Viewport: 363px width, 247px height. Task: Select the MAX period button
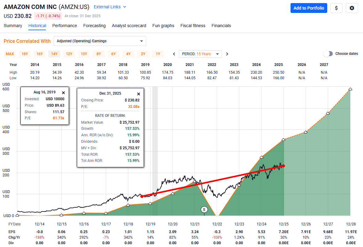(x=10, y=54)
